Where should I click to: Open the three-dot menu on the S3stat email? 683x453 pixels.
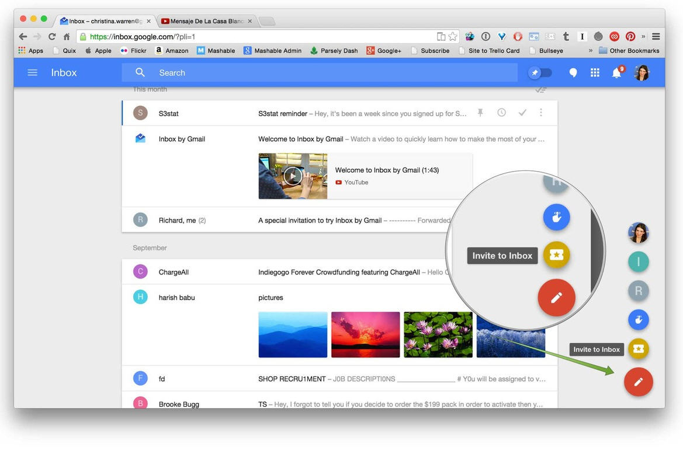(540, 113)
